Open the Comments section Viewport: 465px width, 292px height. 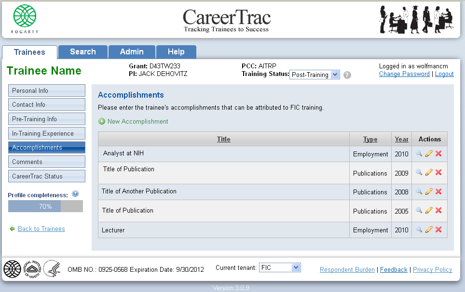pyautogui.click(x=47, y=162)
